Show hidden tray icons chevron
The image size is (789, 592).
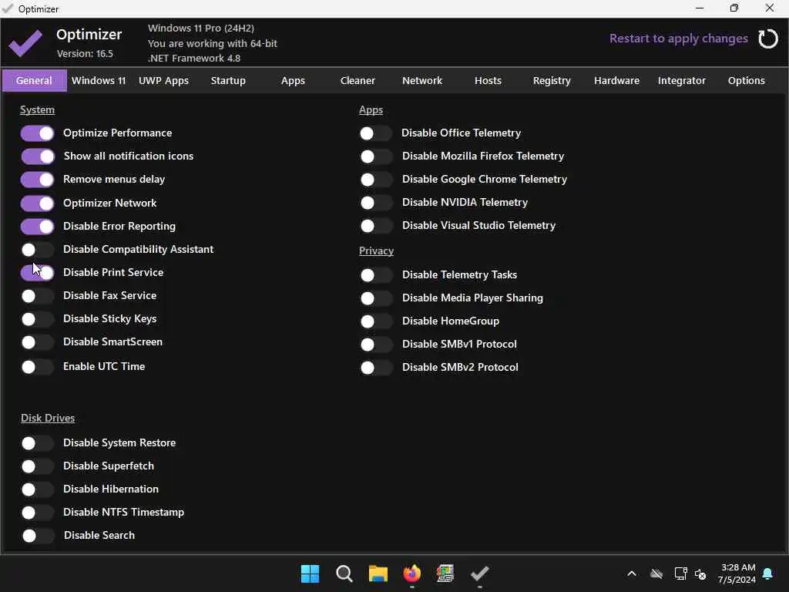click(x=632, y=573)
